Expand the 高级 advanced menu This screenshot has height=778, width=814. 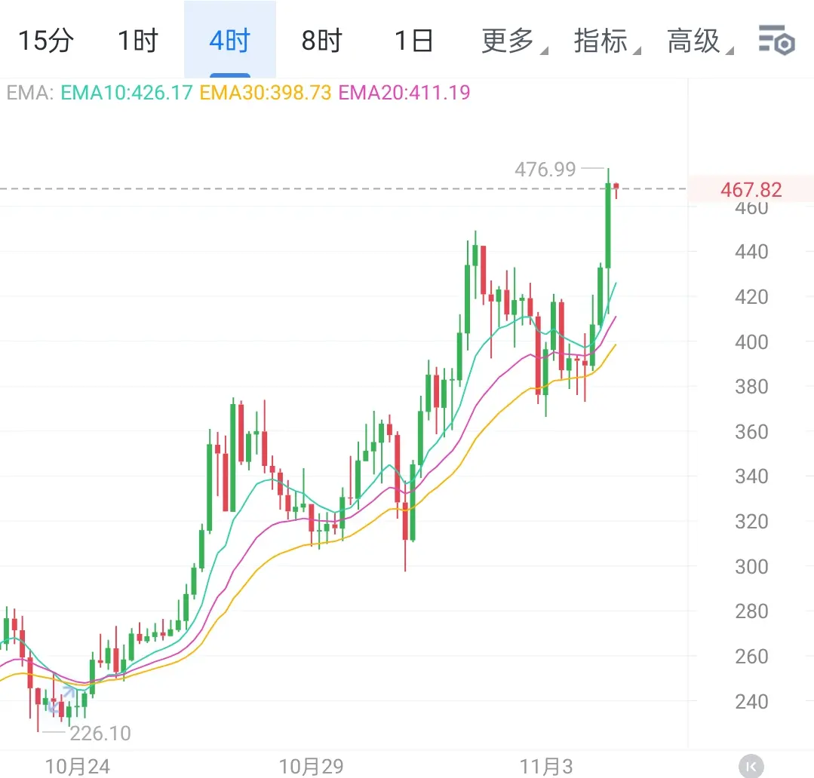click(700, 41)
